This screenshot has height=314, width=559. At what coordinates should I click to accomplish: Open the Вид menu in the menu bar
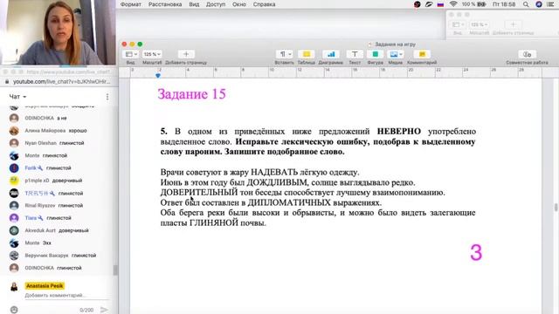click(194, 4)
